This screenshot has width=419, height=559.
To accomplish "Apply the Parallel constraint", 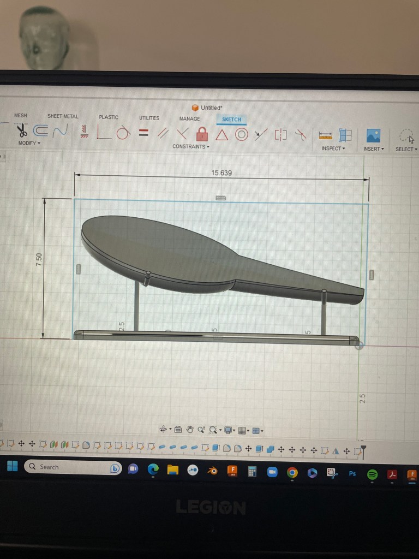I will pos(163,133).
